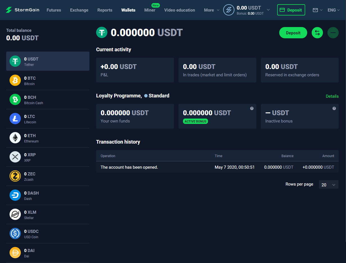Click the Operation column header
This screenshot has height=263, width=346.
(x=108, y=156)
